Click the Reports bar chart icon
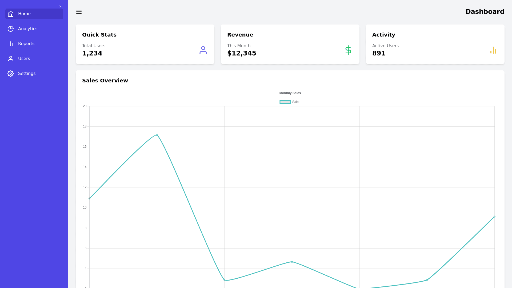The height and width of the screenshot is (288, 512). tap(11, 44)
